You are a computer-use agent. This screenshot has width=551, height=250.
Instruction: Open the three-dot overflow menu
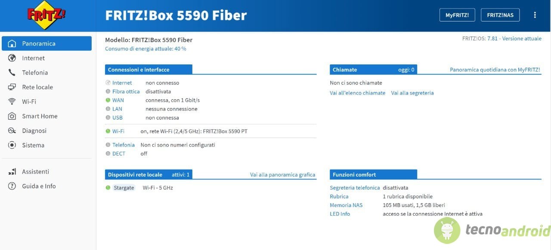tap(535, 15)
